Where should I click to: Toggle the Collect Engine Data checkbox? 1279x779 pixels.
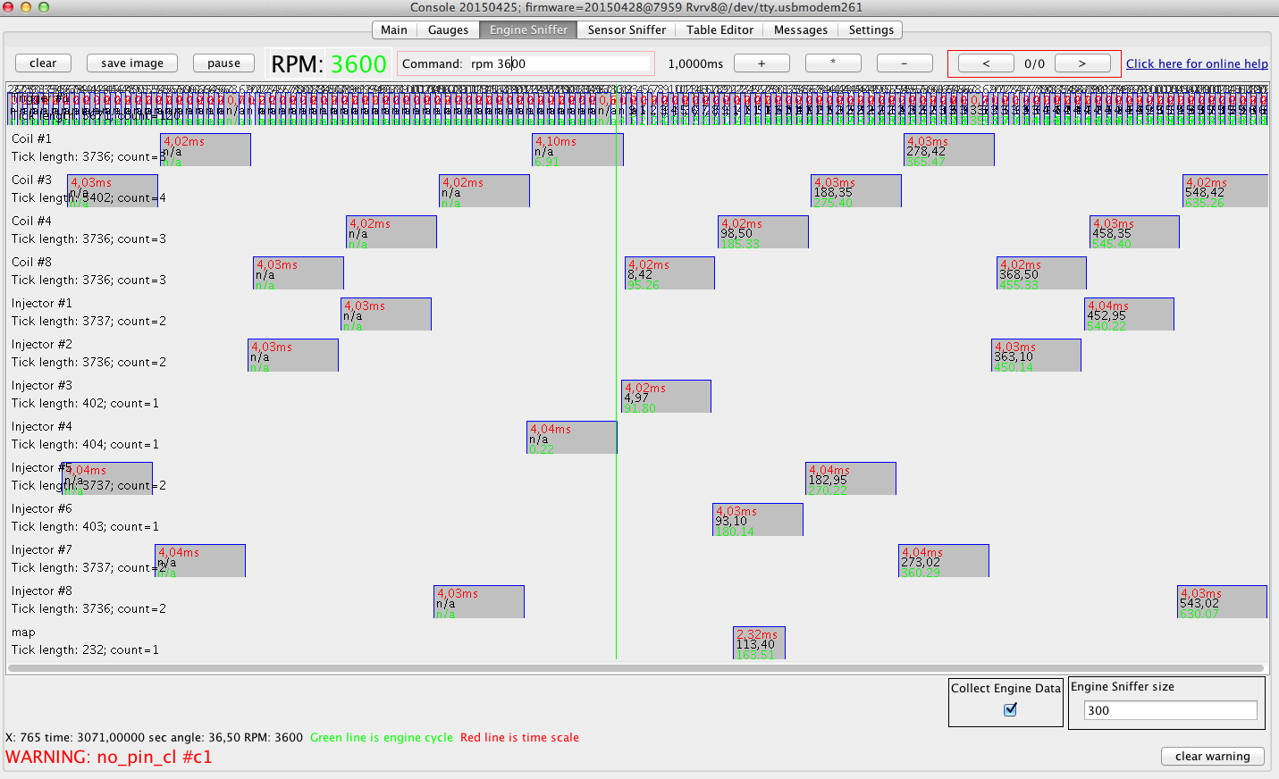1010,709
